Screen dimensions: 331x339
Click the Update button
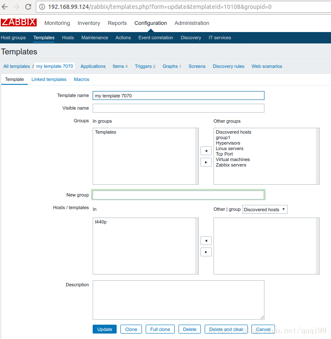(x=105, y=329)
